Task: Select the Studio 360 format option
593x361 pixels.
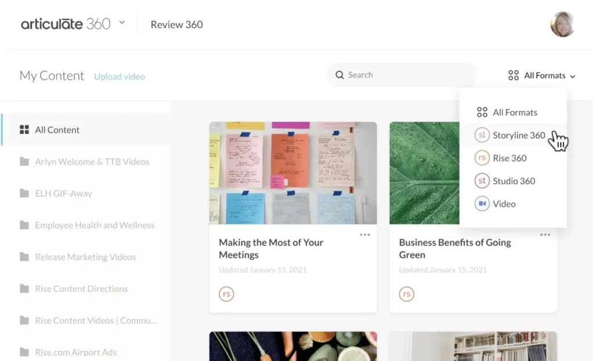Action: tap(513, 181)
